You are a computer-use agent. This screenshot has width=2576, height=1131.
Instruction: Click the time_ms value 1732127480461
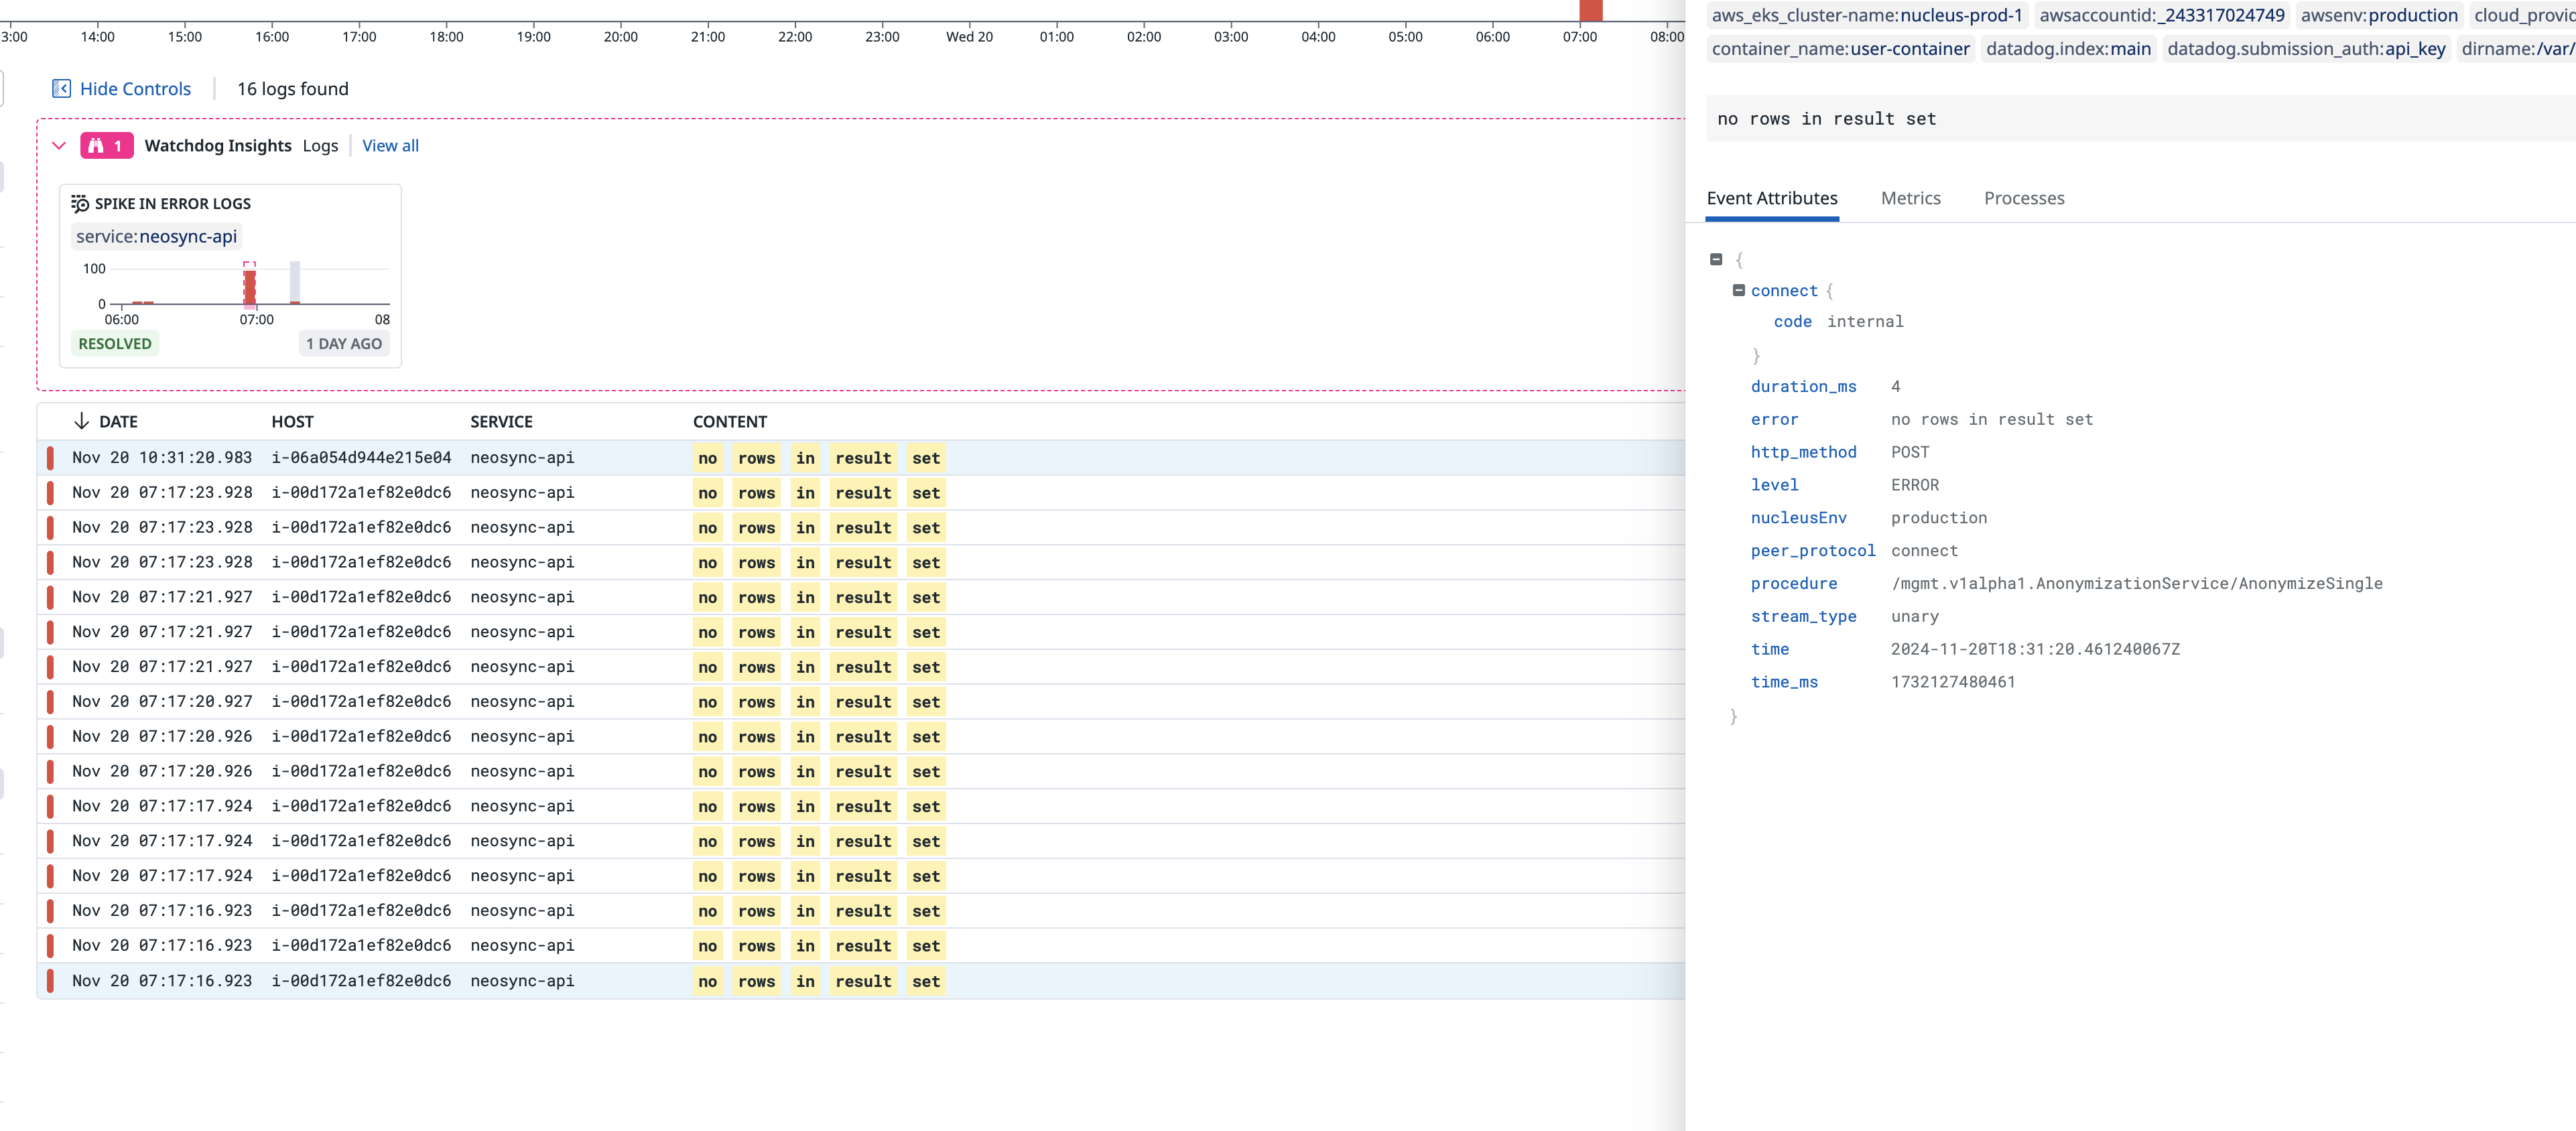(x=1952, y=683)
